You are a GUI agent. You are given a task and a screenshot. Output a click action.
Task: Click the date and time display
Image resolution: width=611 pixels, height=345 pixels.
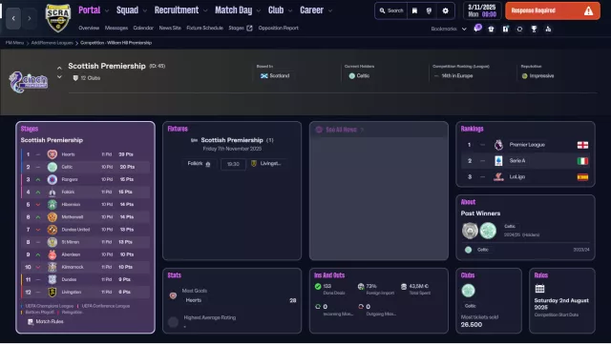pyautogui.click(x=482, y=10)
